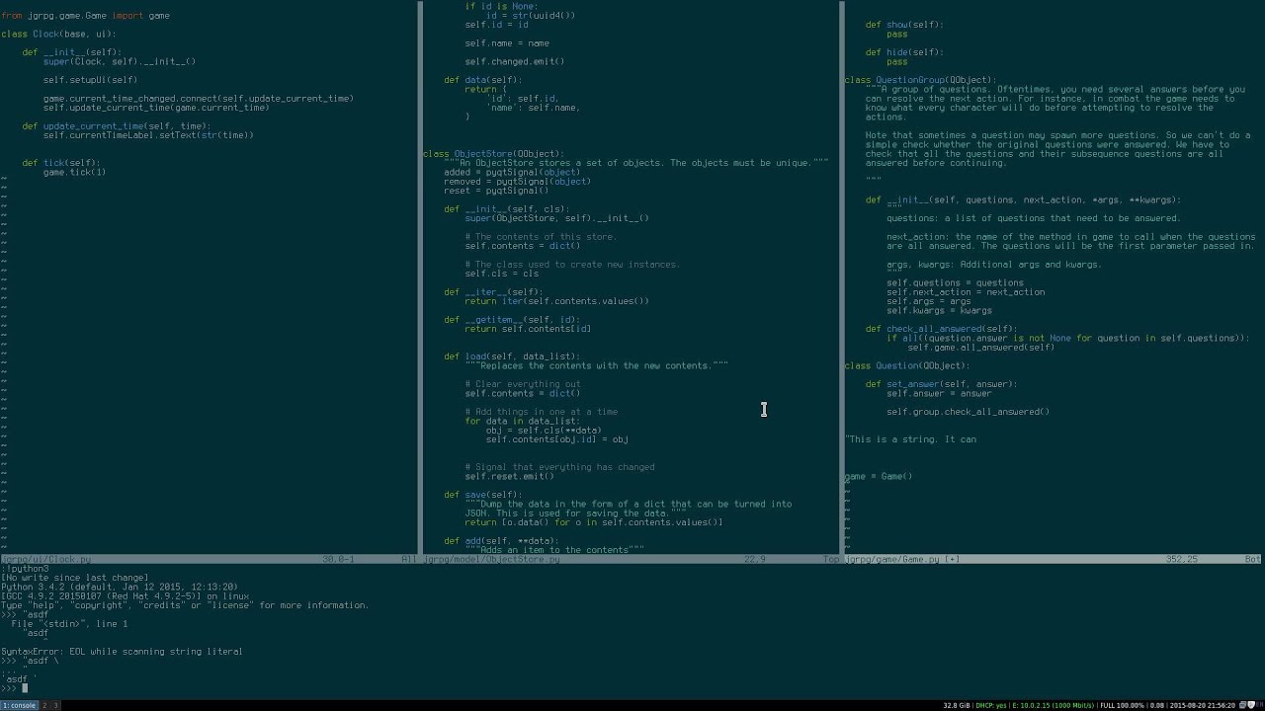Click 'self.kwargs = kwargs' line

(939, 310)
